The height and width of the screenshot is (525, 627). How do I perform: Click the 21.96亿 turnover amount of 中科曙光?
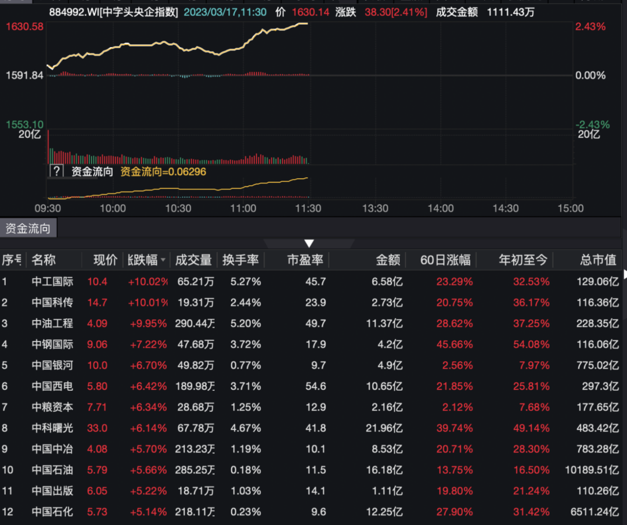pos(384,428)
